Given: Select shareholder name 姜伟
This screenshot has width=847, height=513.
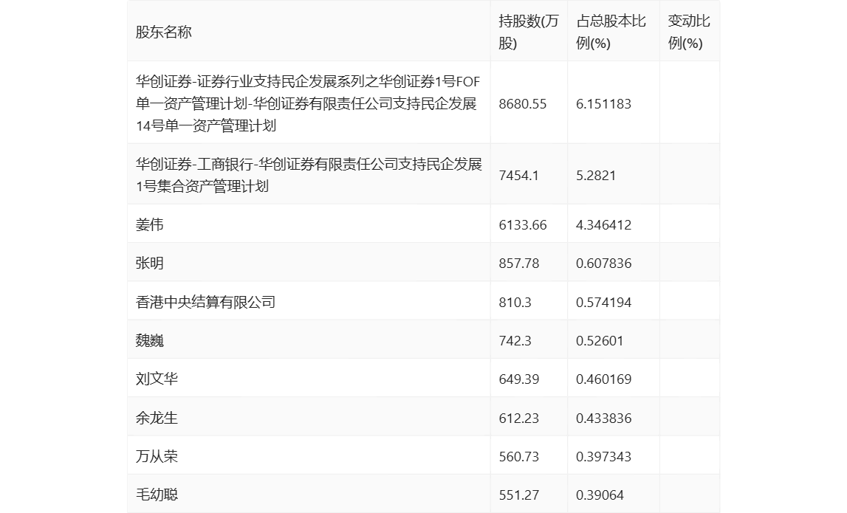Looking at the screenshot, I should pos(150,224).
